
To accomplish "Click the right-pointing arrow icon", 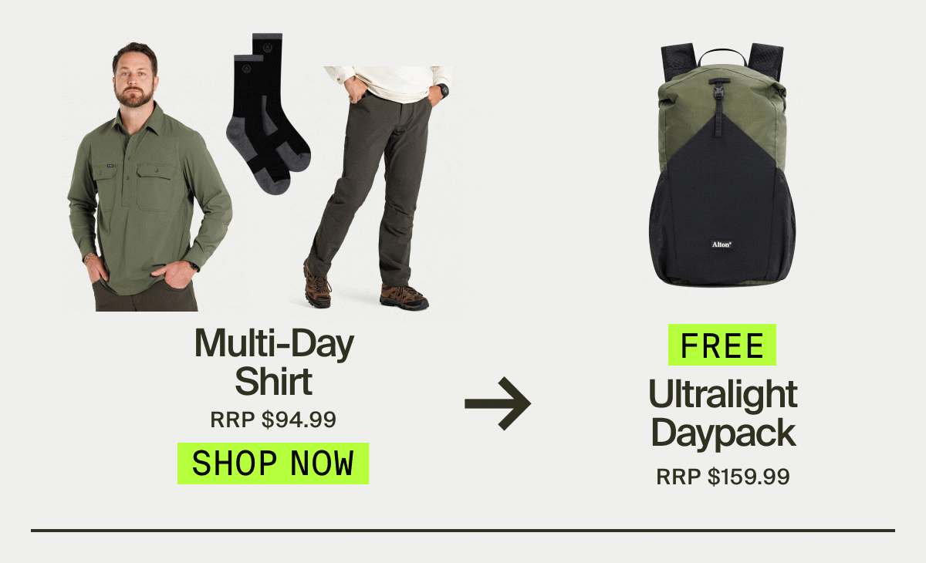I will [x=498, y=403].
